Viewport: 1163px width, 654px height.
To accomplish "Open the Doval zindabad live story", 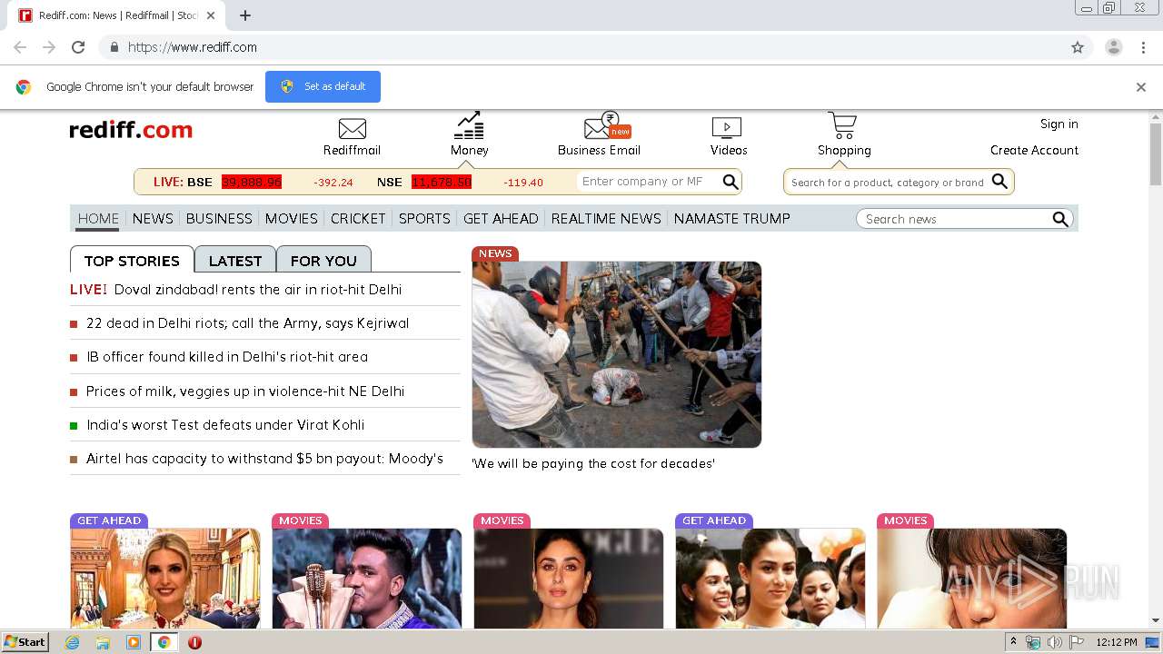I will (258, 289).
